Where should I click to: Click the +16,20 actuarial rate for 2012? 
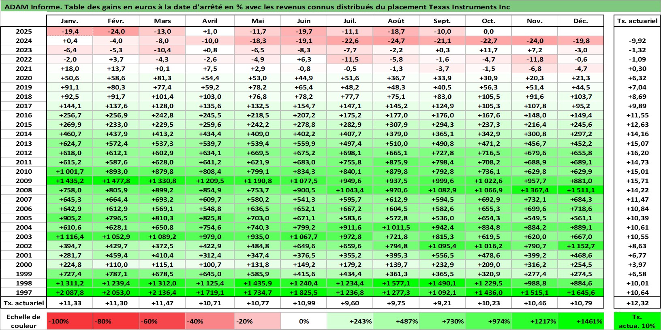(x=637, y=153)
